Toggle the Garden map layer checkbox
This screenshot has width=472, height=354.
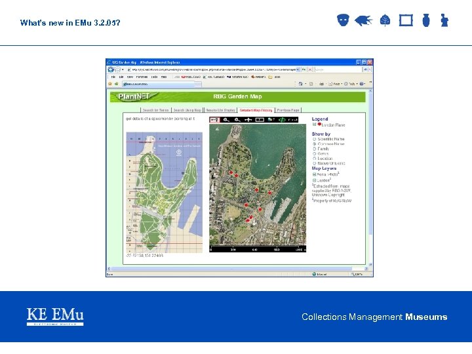click(x=314, y=180)
